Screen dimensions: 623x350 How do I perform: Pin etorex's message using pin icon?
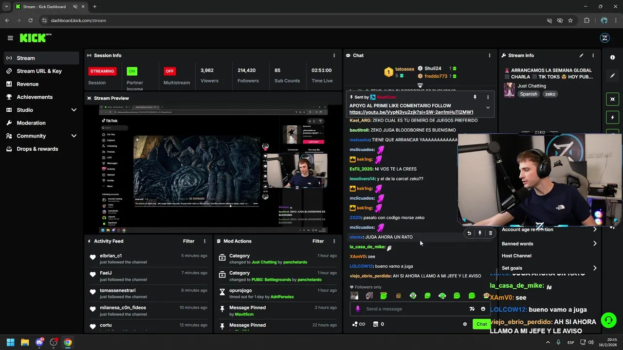point(480,233)
